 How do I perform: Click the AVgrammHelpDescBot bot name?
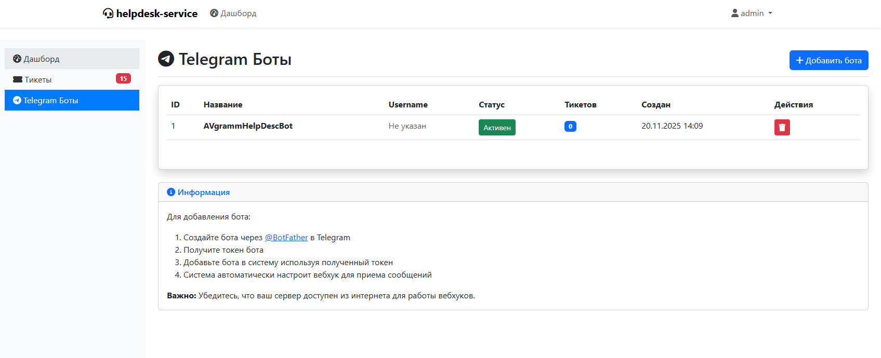coord(248,126)
